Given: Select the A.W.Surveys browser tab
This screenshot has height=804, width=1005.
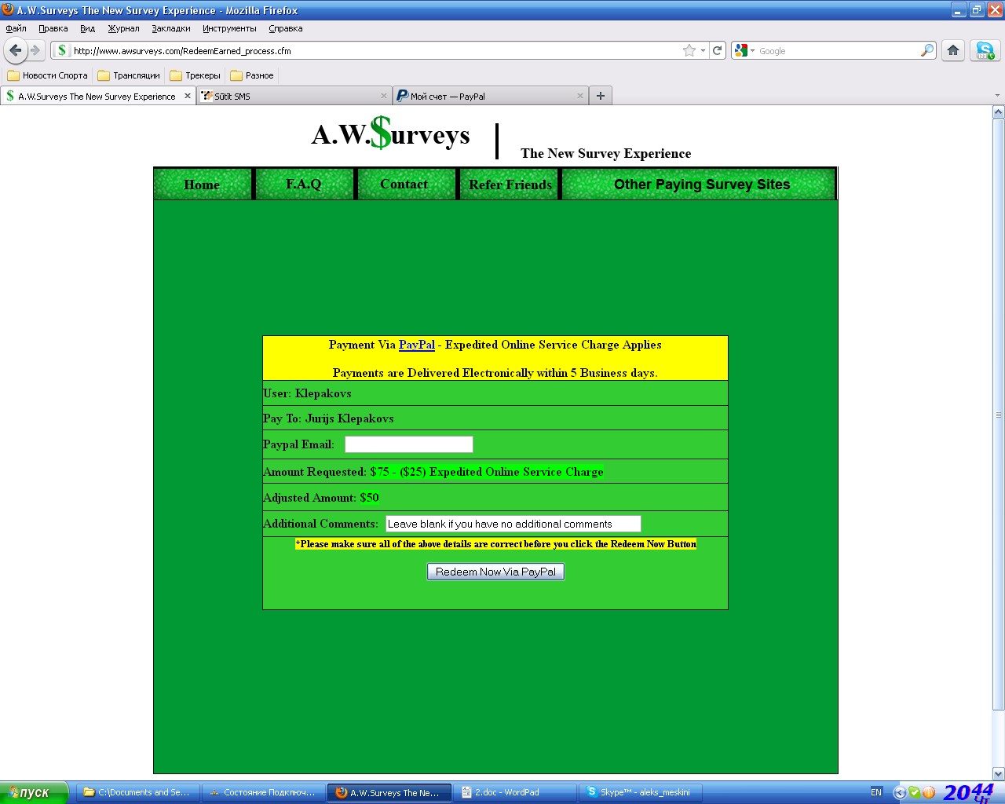Looking at the screenshot, I should (98, 96).
